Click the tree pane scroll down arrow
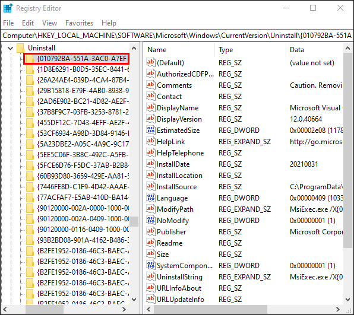Screen dimensions: 354x315 coord(134,300)
